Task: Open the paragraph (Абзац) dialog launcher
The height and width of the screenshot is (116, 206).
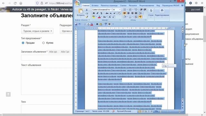Action: pyautogui.click(x=145, y=20)
